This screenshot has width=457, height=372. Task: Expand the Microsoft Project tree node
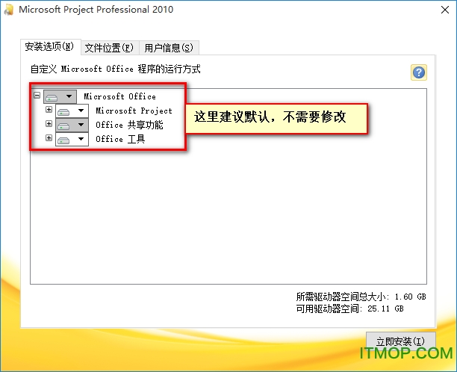point(49,110)
